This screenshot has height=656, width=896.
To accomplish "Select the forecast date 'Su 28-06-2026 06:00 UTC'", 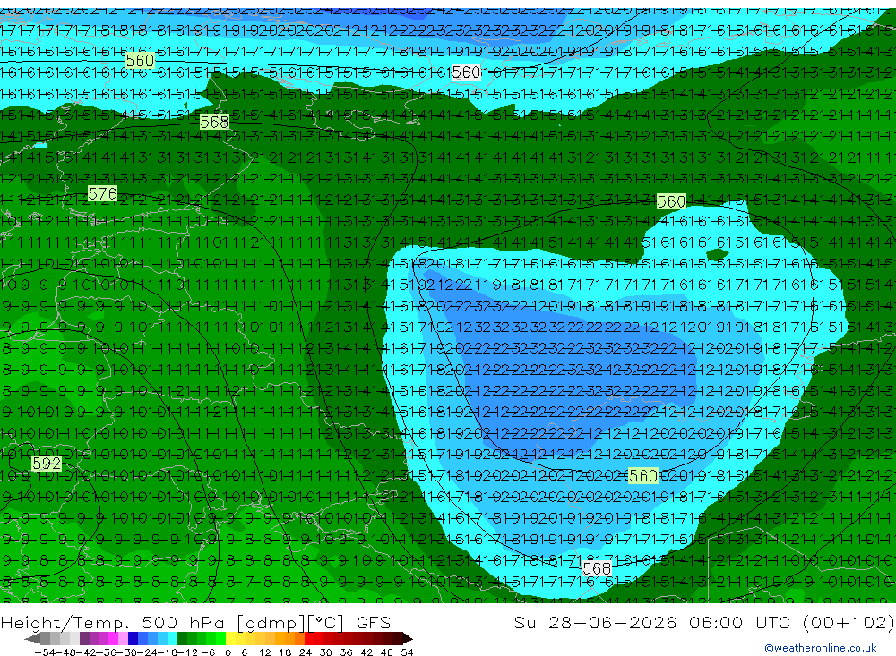I will (x=652, y=622).
